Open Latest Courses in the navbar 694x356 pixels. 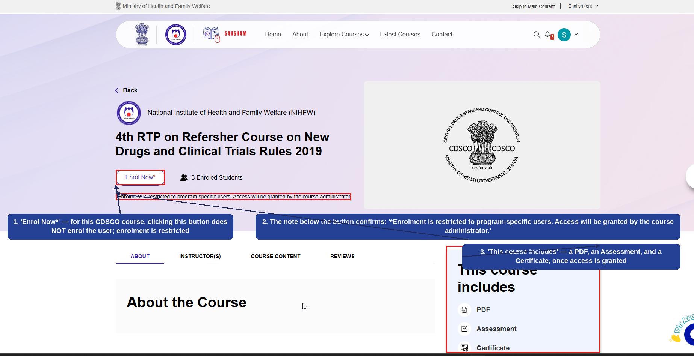400,35
